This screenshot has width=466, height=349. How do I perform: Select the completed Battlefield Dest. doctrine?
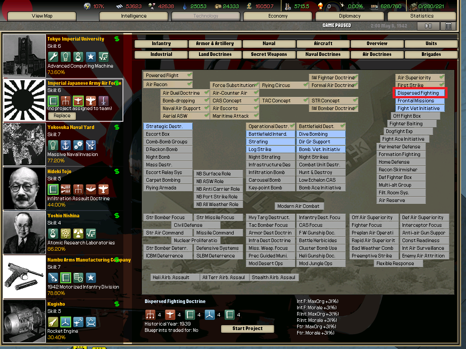(x=321, y=126)
